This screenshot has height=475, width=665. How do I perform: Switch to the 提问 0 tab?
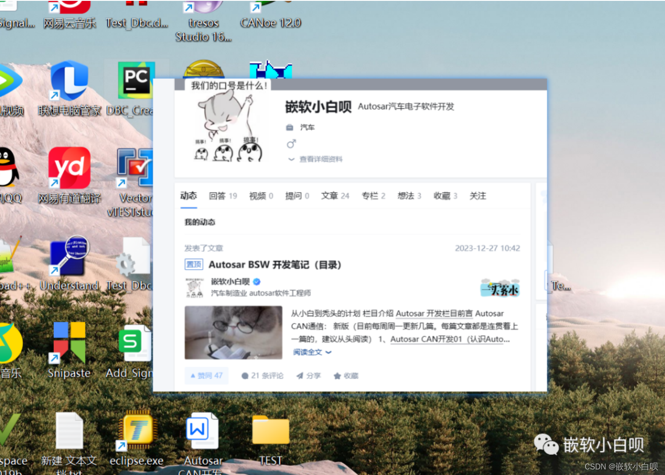[x=297, y=196]
